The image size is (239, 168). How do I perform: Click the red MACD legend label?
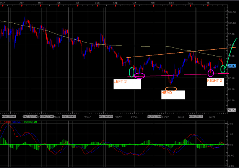tap(7, 122)
